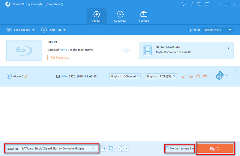Click the palette edit effect icon
This screenshot has width=240, height=156.
[x=205, y=76]
